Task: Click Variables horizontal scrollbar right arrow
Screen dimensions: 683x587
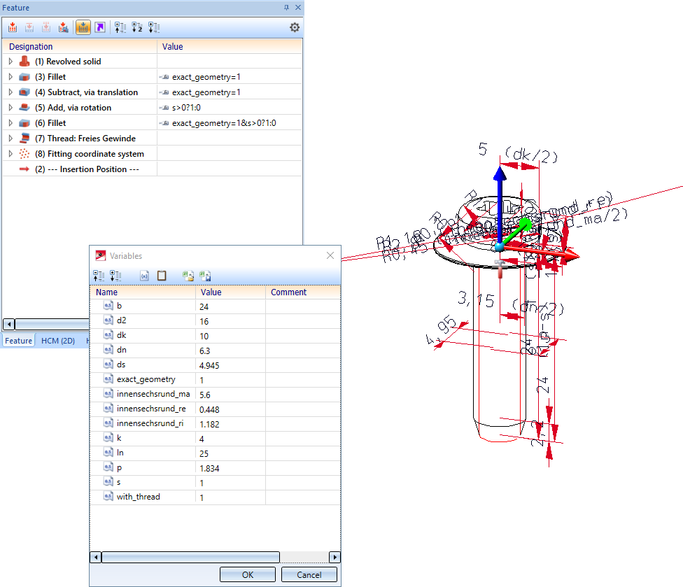Action: pos(335,557)
